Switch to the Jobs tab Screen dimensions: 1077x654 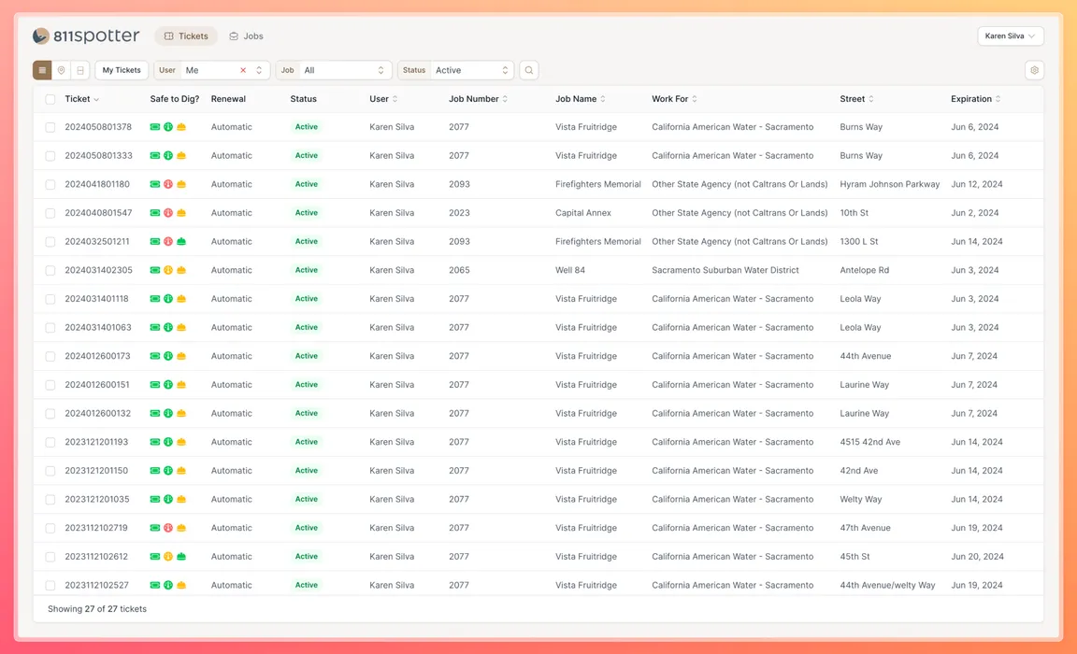tap(246, 36)
